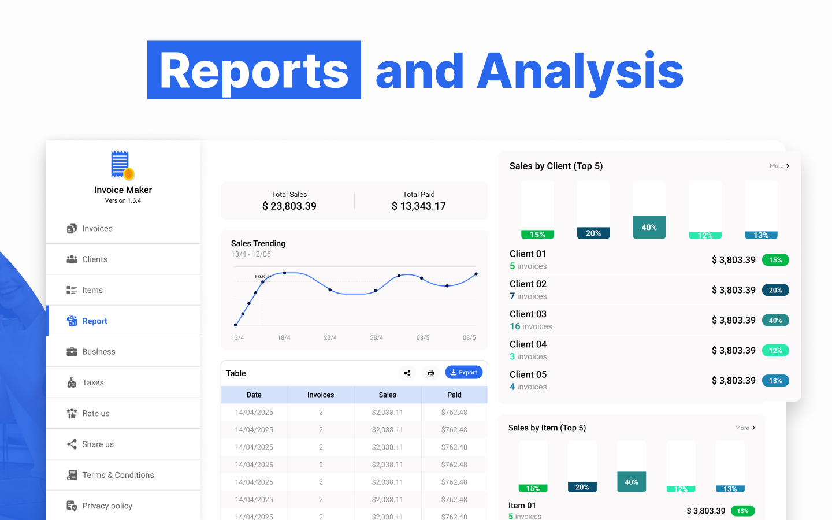832x520 pixels.
Task: Expand More in Sales by Item
Action: click(x=745, y=428)
